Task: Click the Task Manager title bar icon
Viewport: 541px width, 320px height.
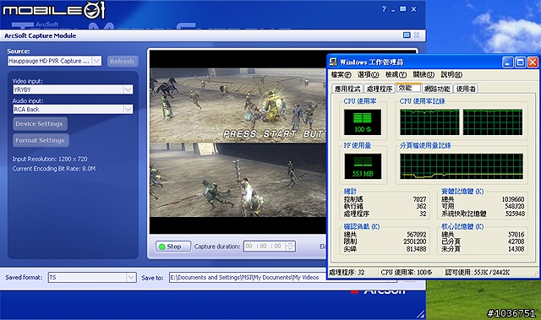Action: pos(333,62)
